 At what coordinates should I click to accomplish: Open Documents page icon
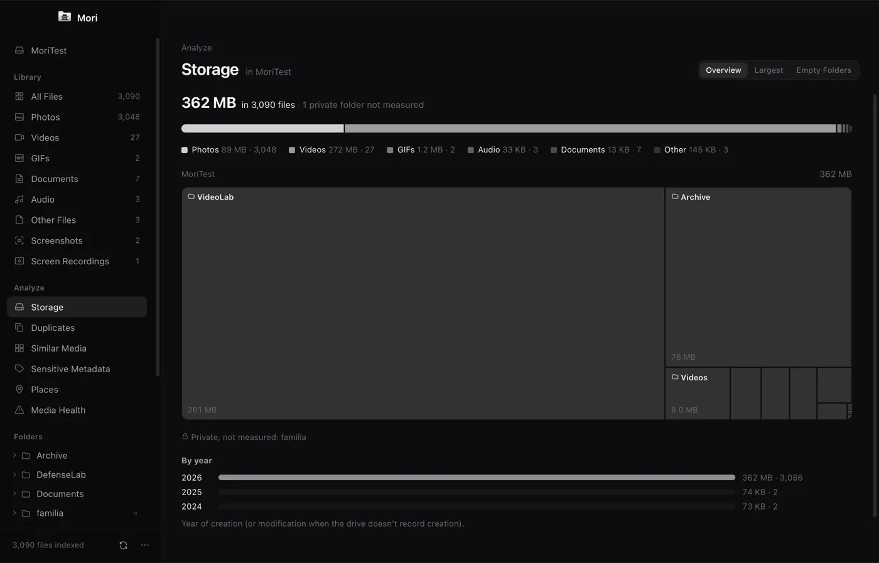tap(19, 179)
